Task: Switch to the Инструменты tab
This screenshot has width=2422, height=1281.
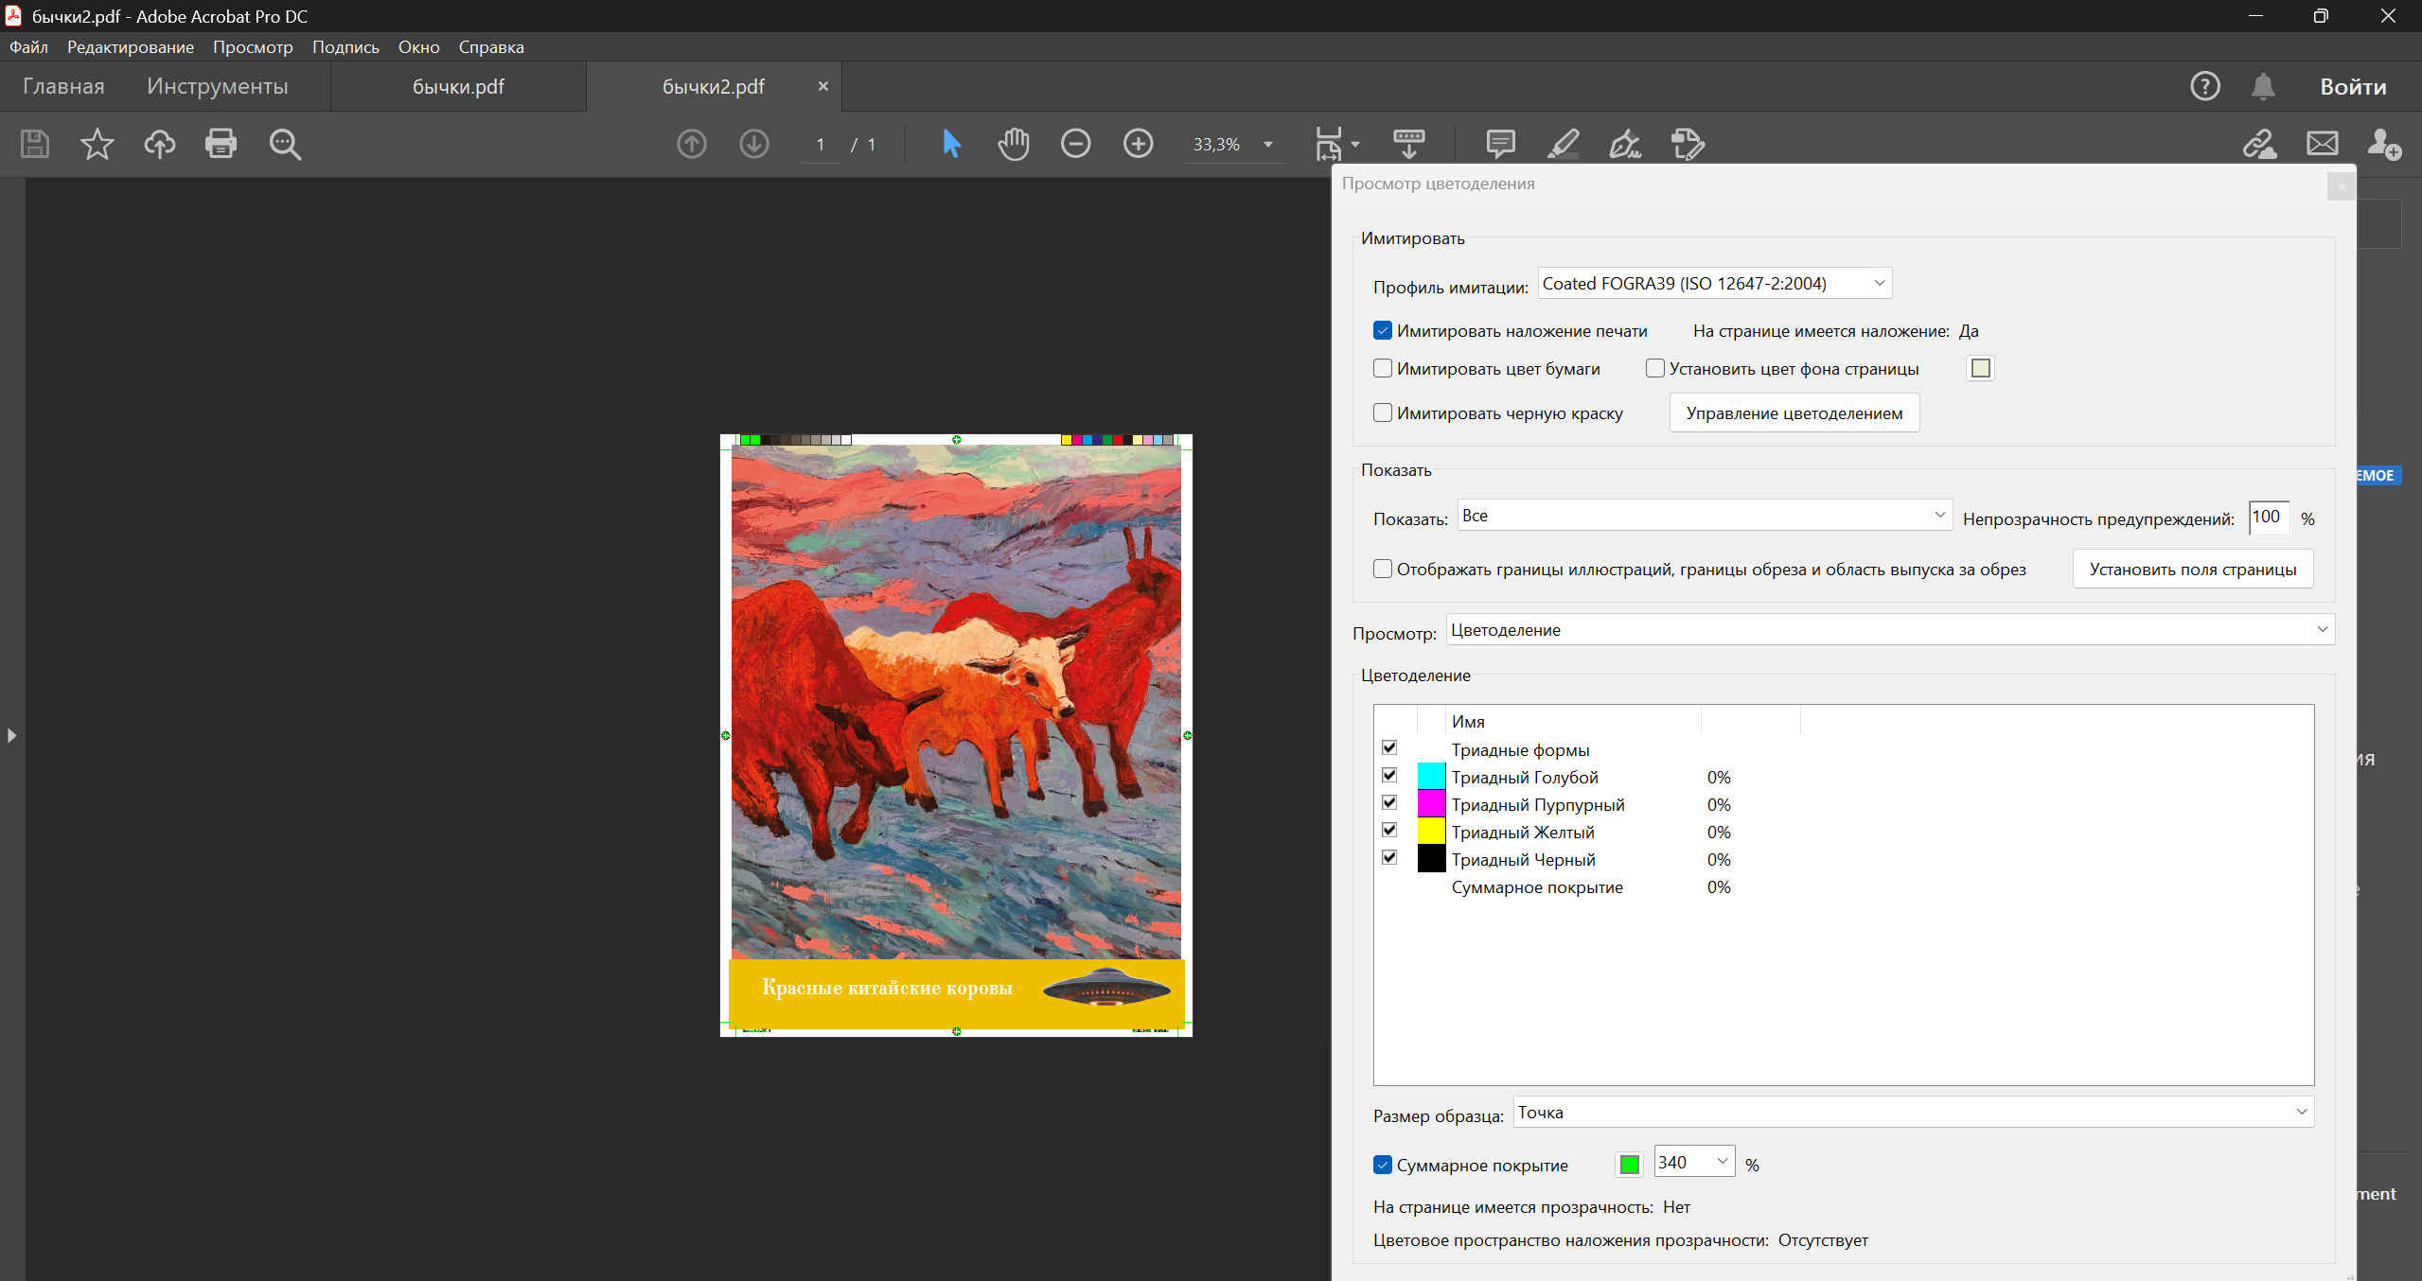Action: [x=218, y=86]
